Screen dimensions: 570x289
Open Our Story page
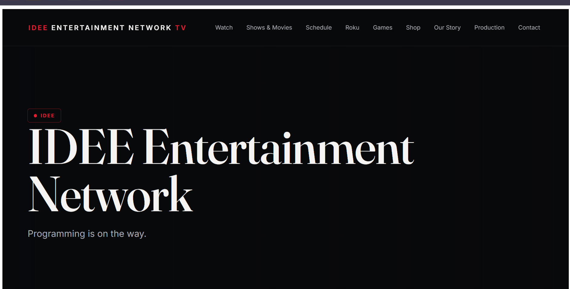tap(447, 27)
